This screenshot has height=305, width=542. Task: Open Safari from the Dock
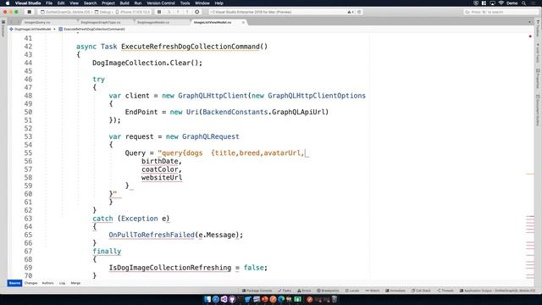tap(216, 299)
